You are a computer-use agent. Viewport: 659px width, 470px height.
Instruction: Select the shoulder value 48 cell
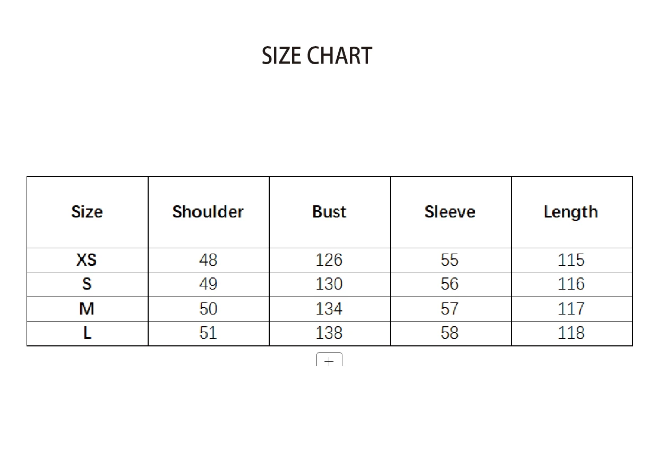click(x=208, y=260)
